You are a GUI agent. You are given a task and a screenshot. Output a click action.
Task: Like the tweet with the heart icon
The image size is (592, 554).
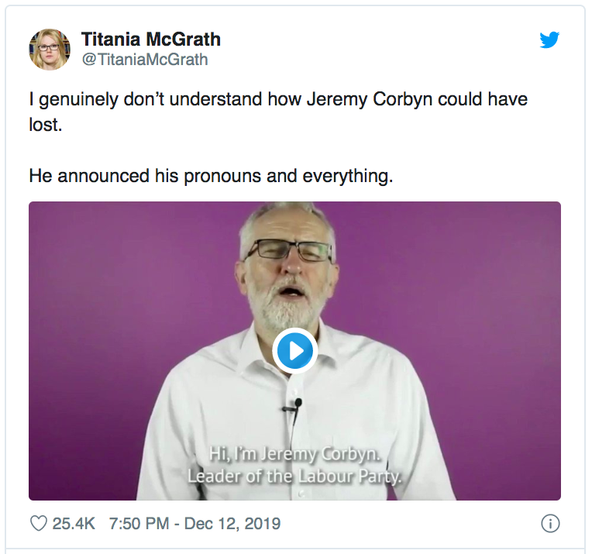pyautogui.click(x=39, y=524)
